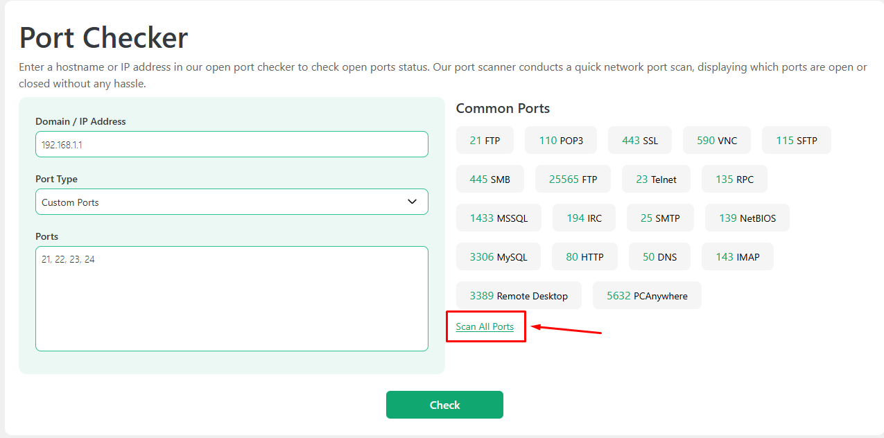Choose the 3306 MySQL port chip
This screenshot has height=438, width=884.
[x=499, y=256]
